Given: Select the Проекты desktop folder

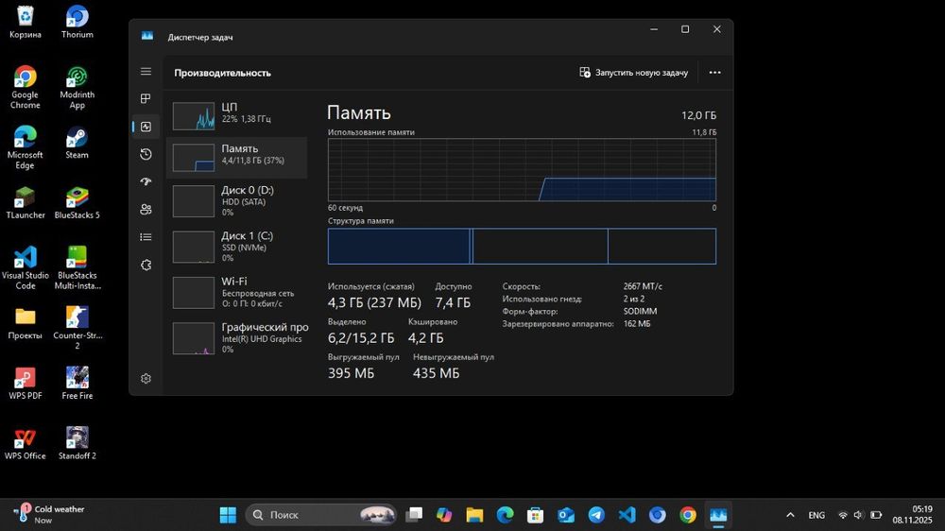Looking at the screenshot, I should [x=26, y=324].
